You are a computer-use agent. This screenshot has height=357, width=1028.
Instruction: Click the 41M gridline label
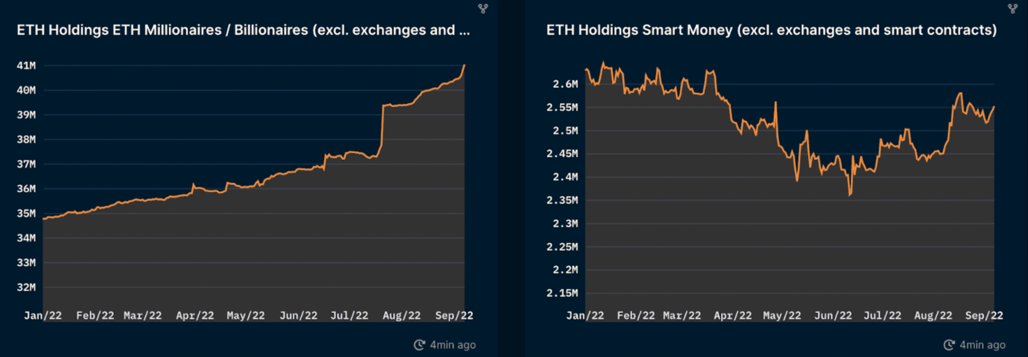[26, 66]
